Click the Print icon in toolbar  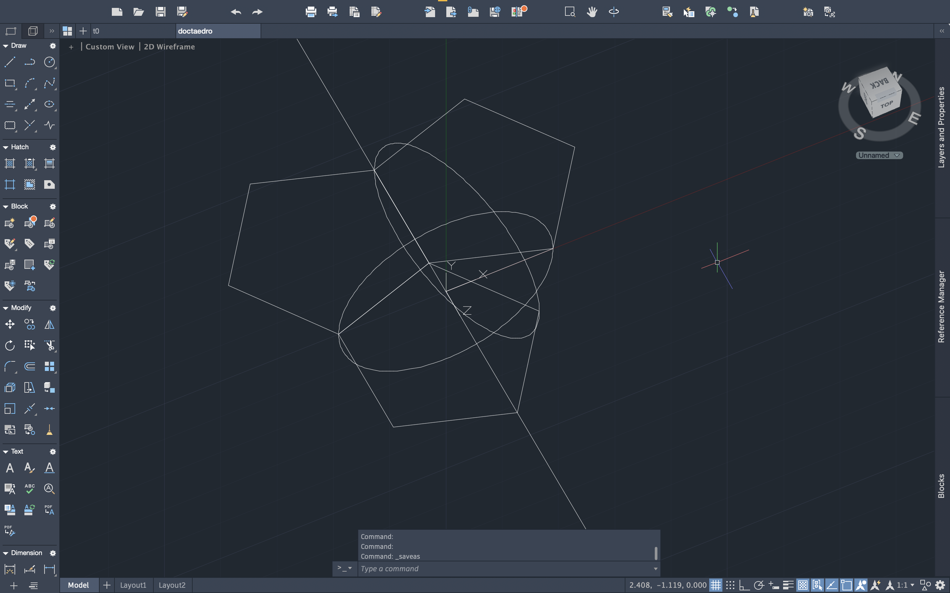[311, 12]
